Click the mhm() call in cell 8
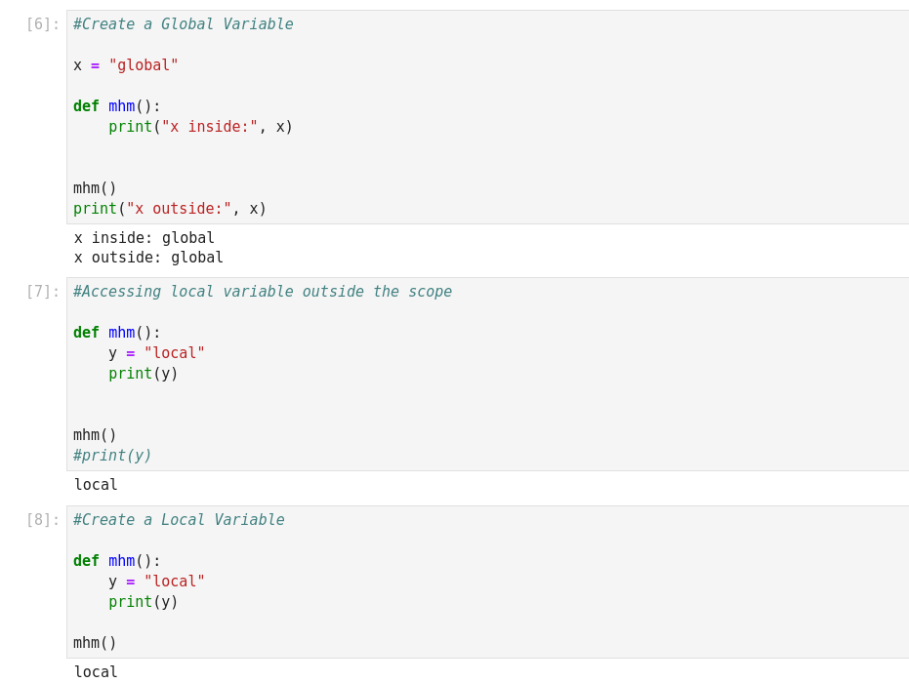This screenshot has width=909, height=683. click(95, 643)
